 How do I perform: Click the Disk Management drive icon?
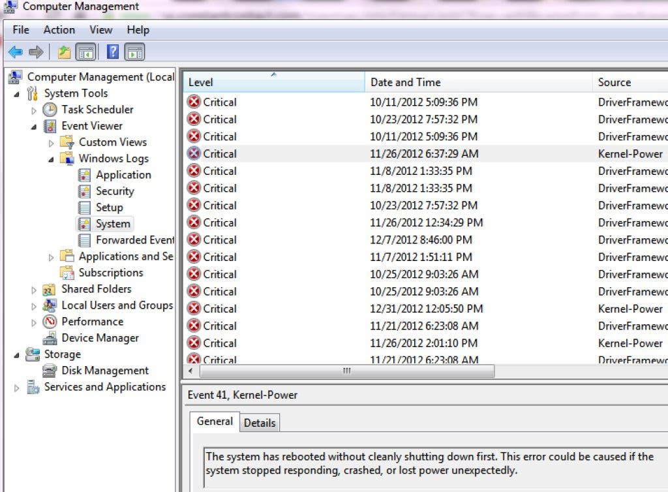(50, 371)
